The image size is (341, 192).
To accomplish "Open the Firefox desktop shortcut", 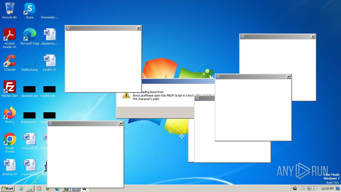I will pyautogui.click(x=10, y=115).
